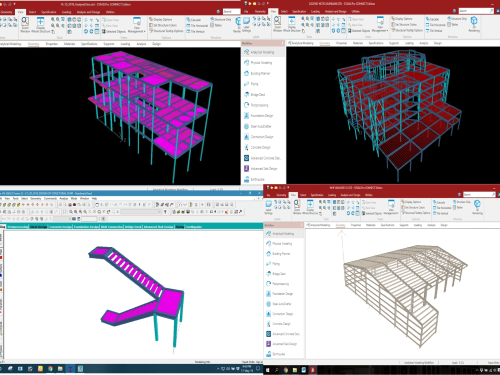This screenshot has height=375, width=500.
Task: Open Commands menu in the Structural Stair window
Action: (50, 198)
